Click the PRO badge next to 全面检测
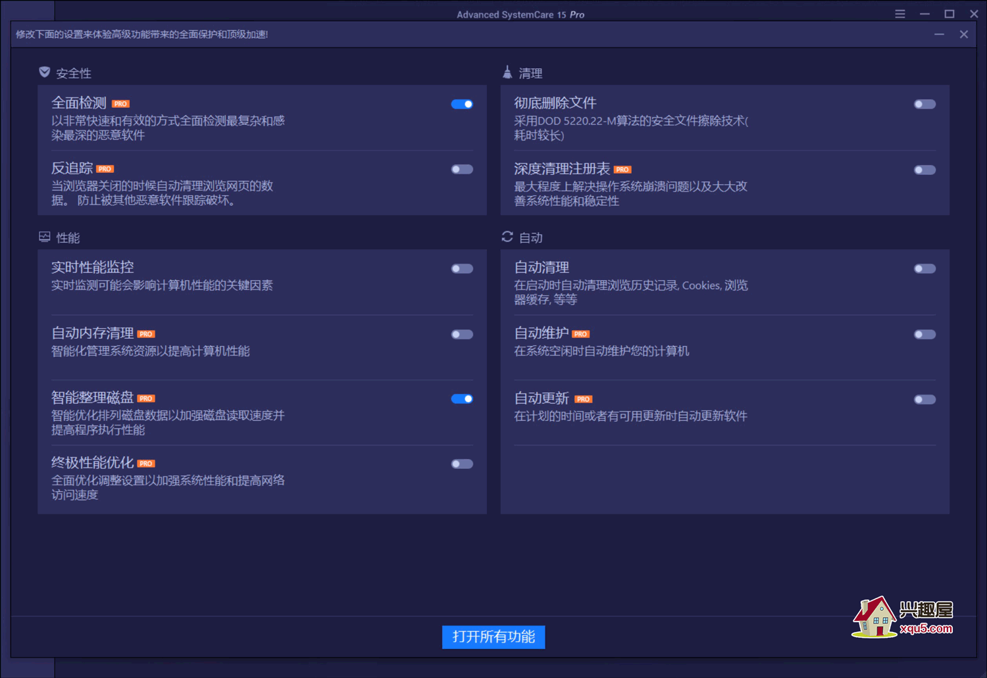This screenshot has height=678, width=987. [x=120, y=104]
